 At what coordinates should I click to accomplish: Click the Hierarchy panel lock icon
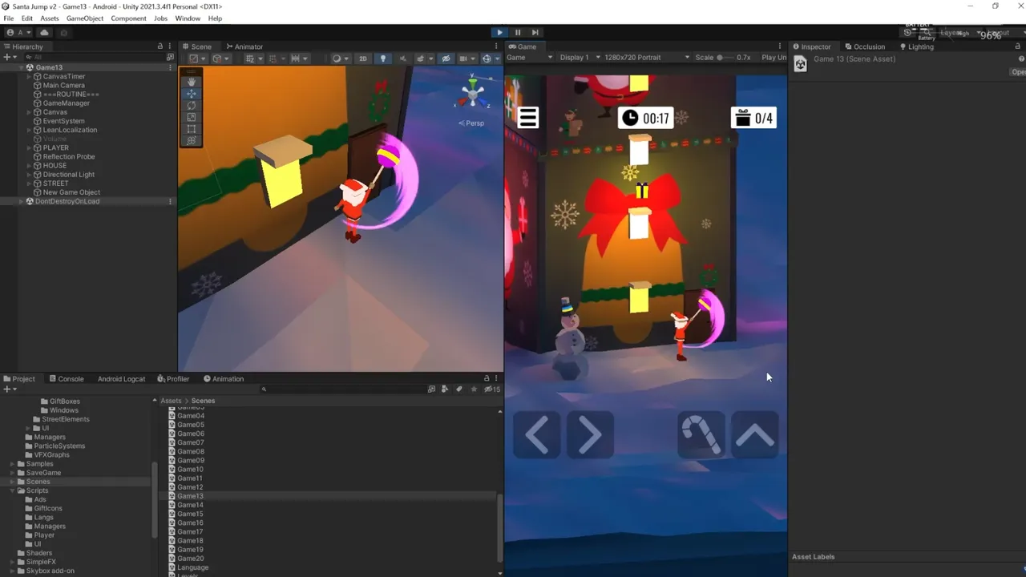pos(160,46)
